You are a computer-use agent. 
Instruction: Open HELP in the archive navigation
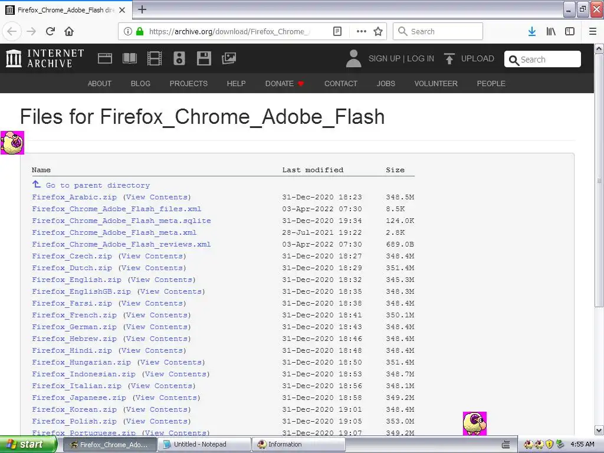pos(236,84)
